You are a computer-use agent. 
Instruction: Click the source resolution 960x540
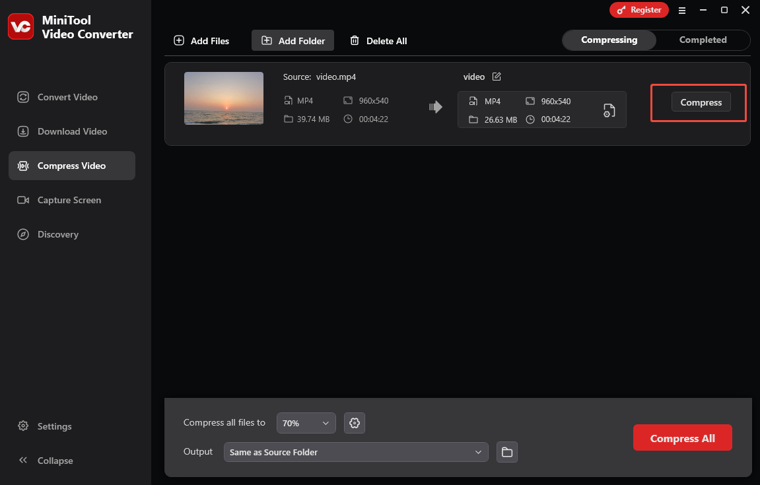[374, 101]
